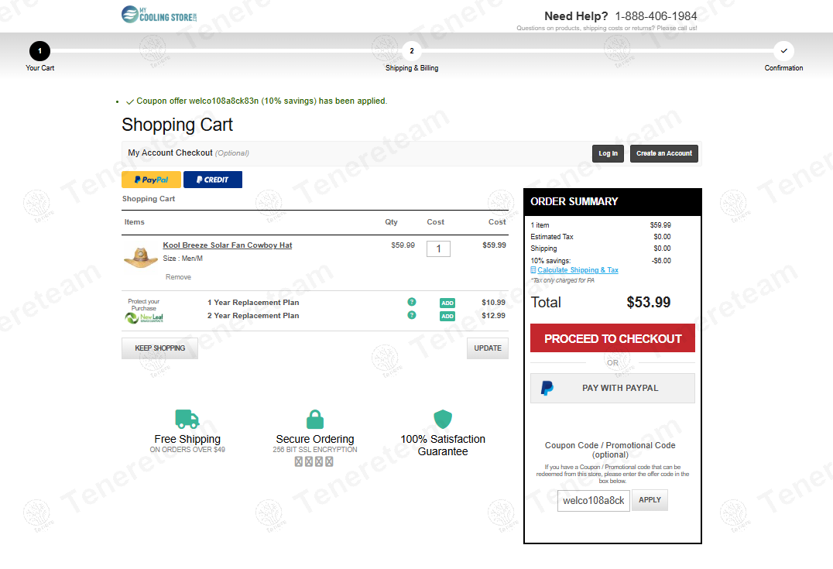Click the $53.99 total amount
The image size is (833, 569).
point(648,302)
